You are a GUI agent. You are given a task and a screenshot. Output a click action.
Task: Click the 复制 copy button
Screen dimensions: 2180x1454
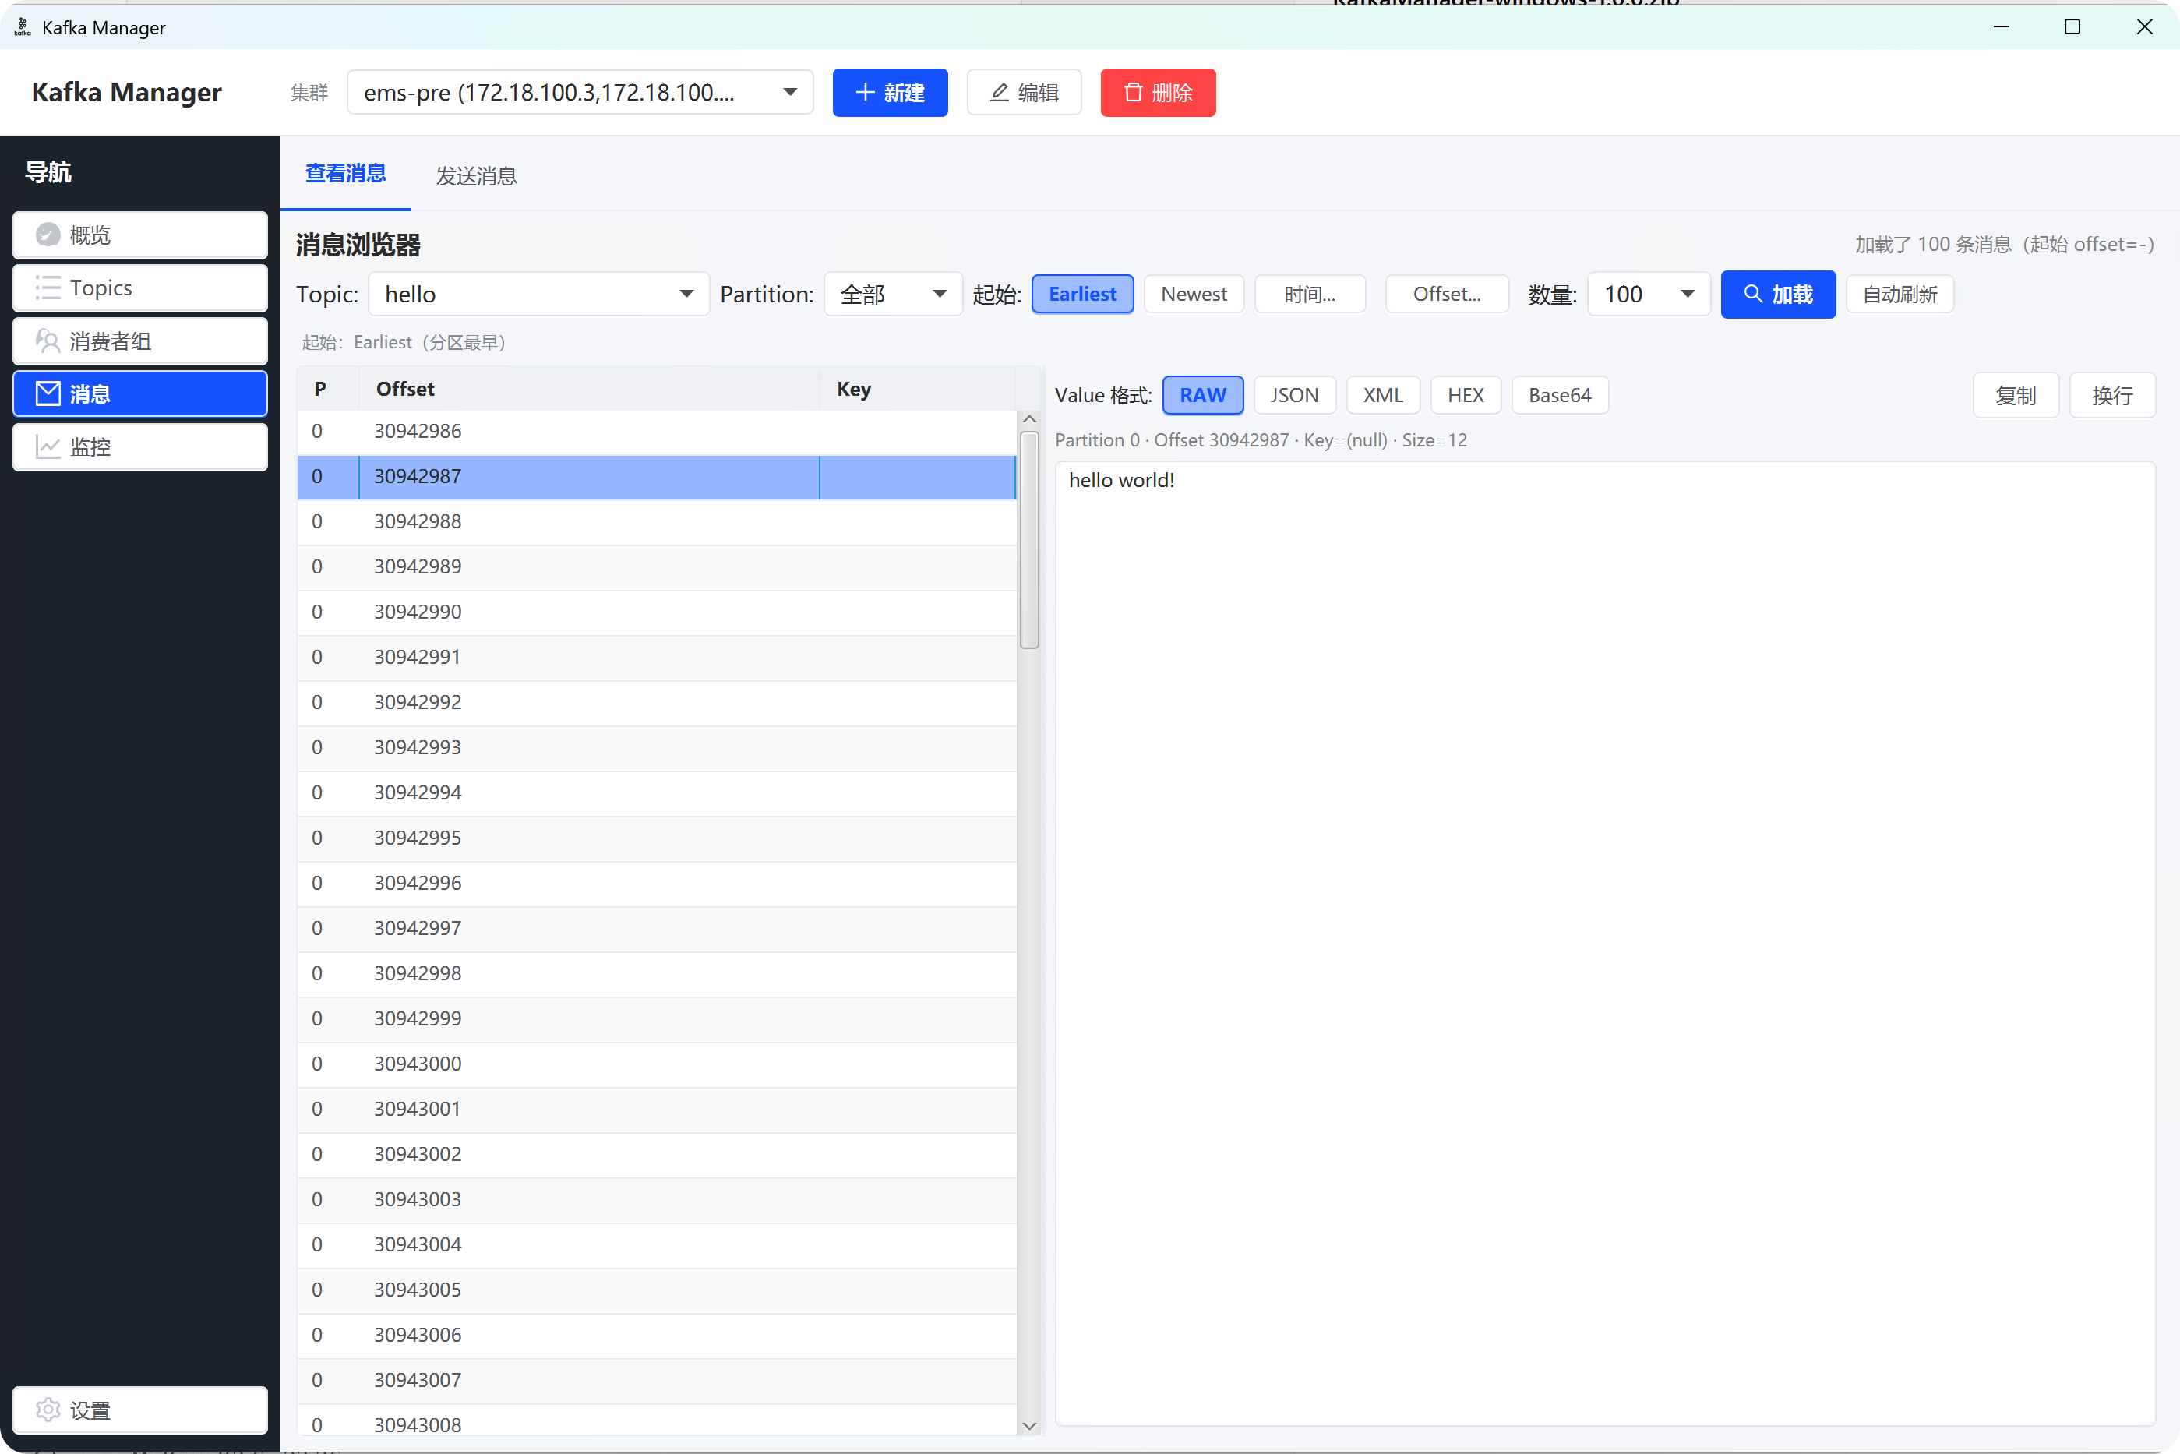(x=2015, y=395)
